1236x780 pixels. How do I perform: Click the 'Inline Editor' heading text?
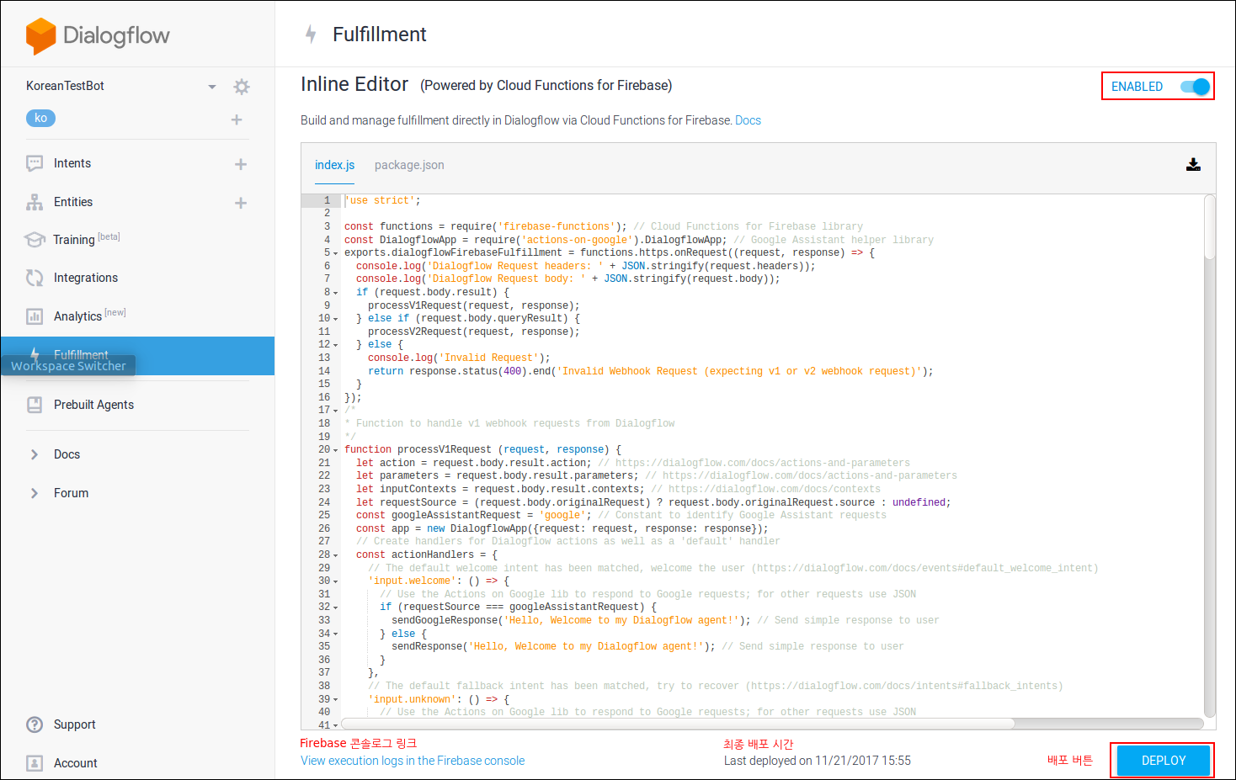[354, 84]
